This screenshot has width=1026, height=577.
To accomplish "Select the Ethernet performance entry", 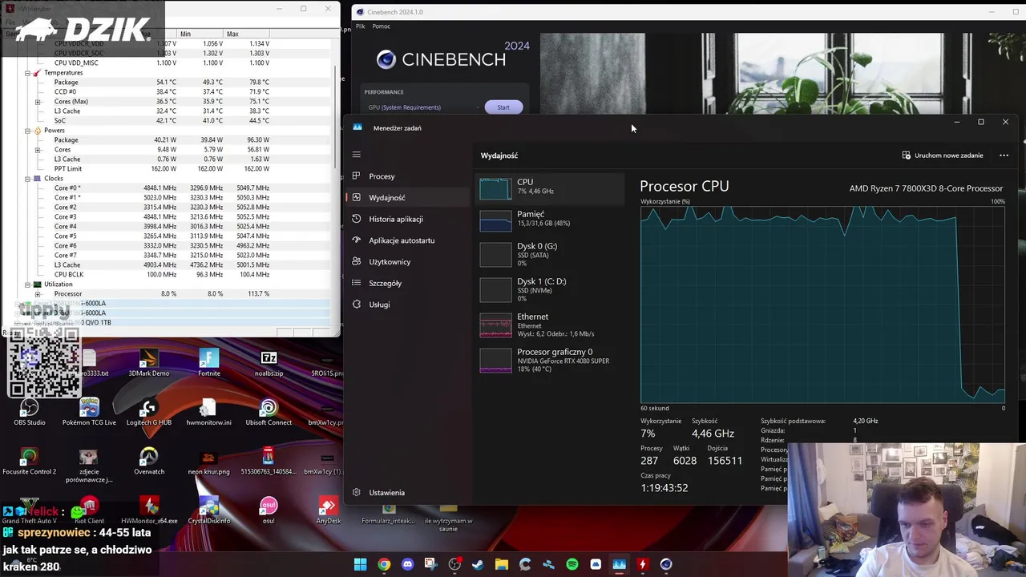I will (x=550, y=325).
